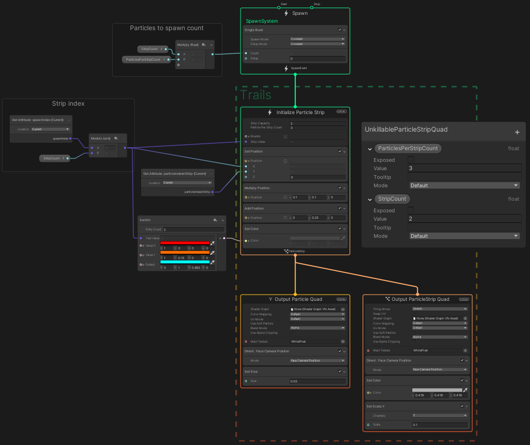Viewport: 530px width, 445px height.
Task: Collapse the StripCount property expander
Action: coord(369,199)
